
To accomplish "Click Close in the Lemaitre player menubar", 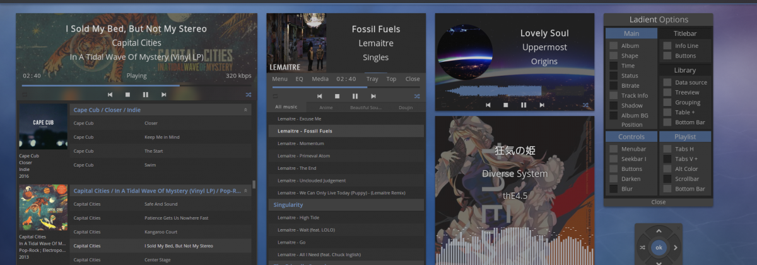I will tap(413, 79).
